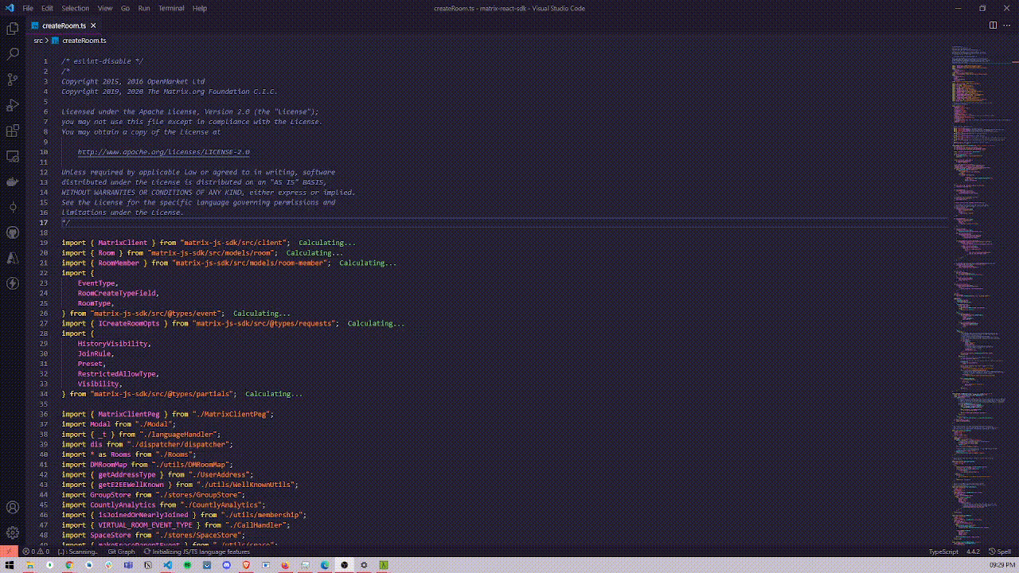Open the Terminal menu
Screen dimensions: 1019x573
171,8
